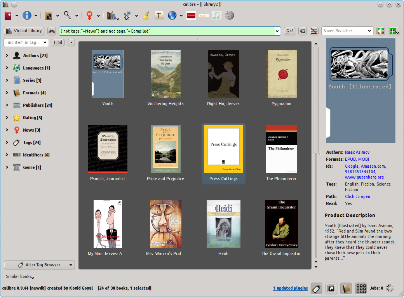
Task: Toggle Cover Browser button in status bar
Action: click(x=331, y=288)
